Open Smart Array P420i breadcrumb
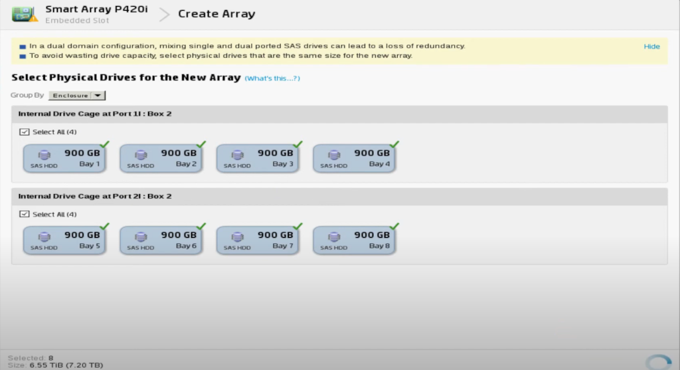This screenshot has width=680, height=370. pyautogui.click(x=96, y=9)
